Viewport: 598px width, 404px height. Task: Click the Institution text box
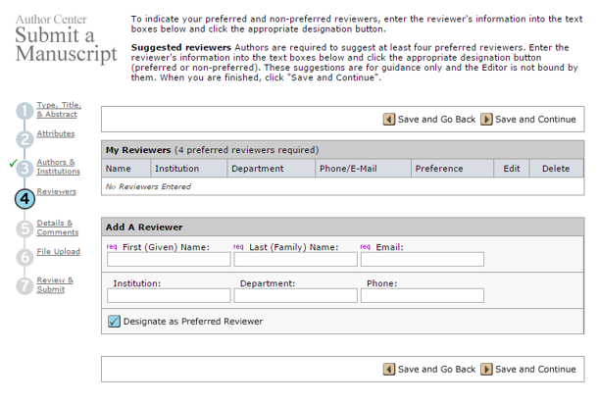[169, 295]
